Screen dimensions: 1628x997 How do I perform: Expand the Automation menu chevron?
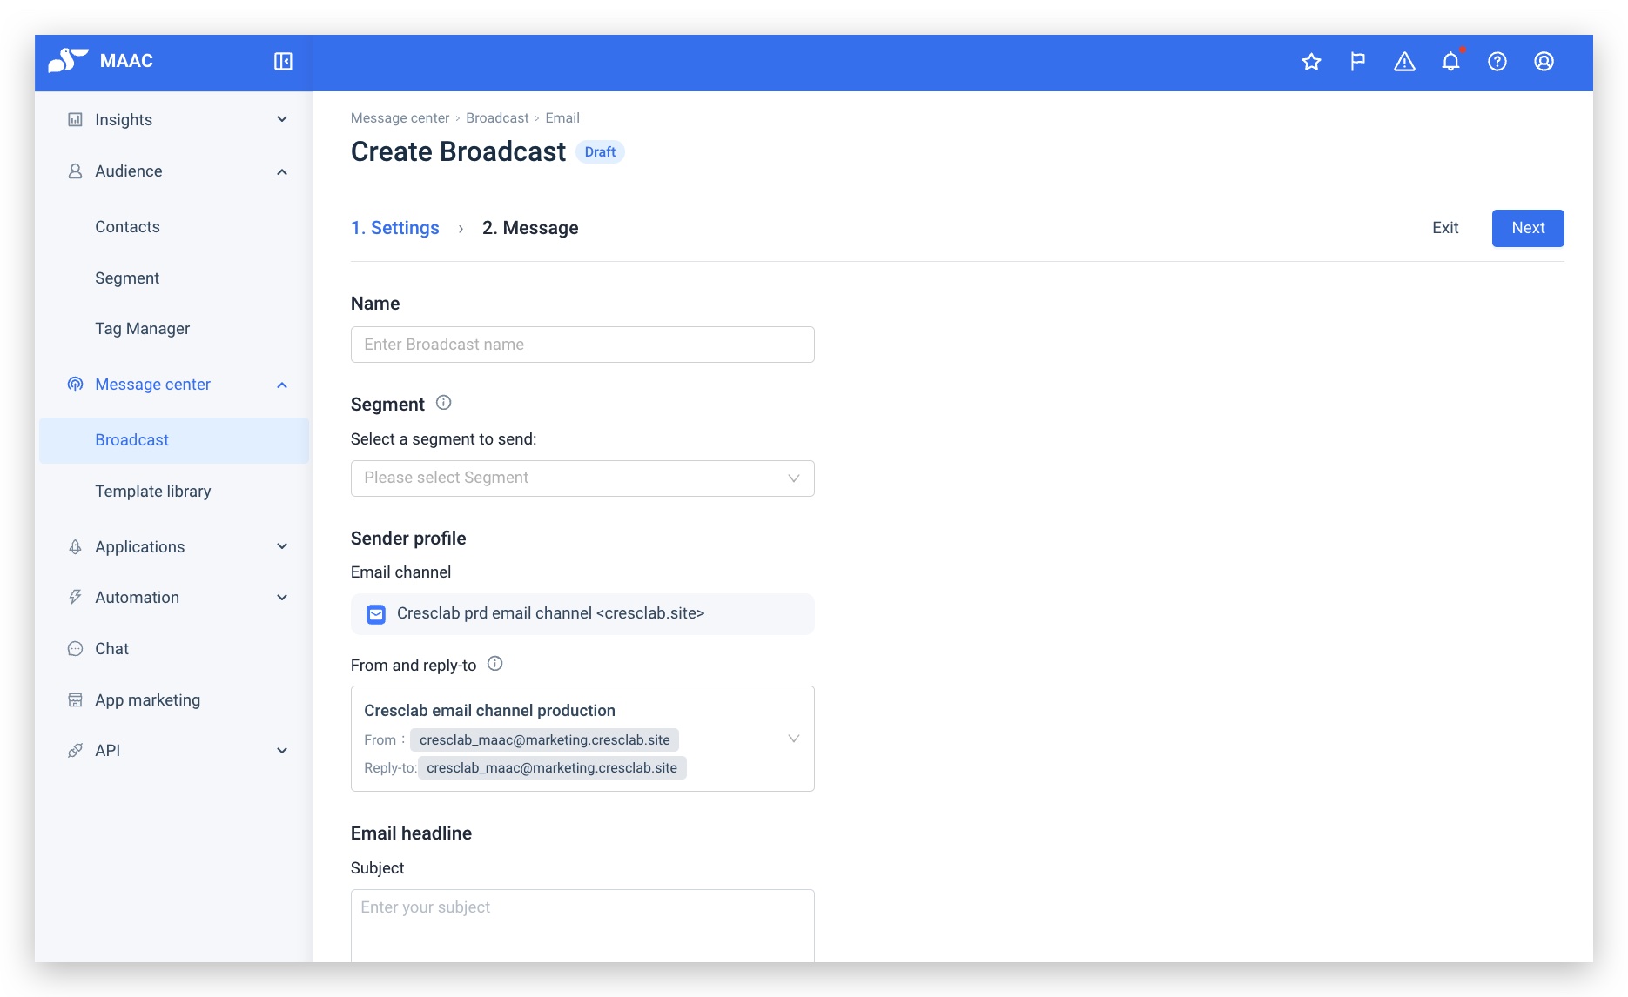click(282, 598)
